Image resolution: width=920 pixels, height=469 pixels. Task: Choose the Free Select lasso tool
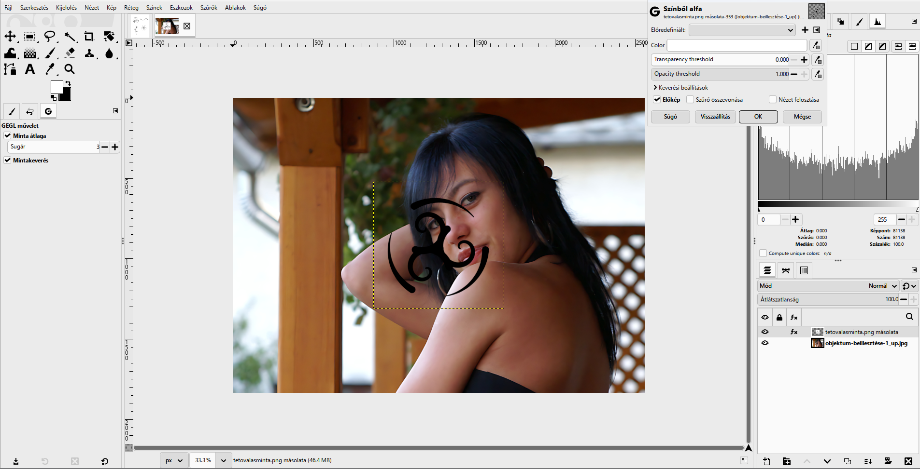click(50, 37)
